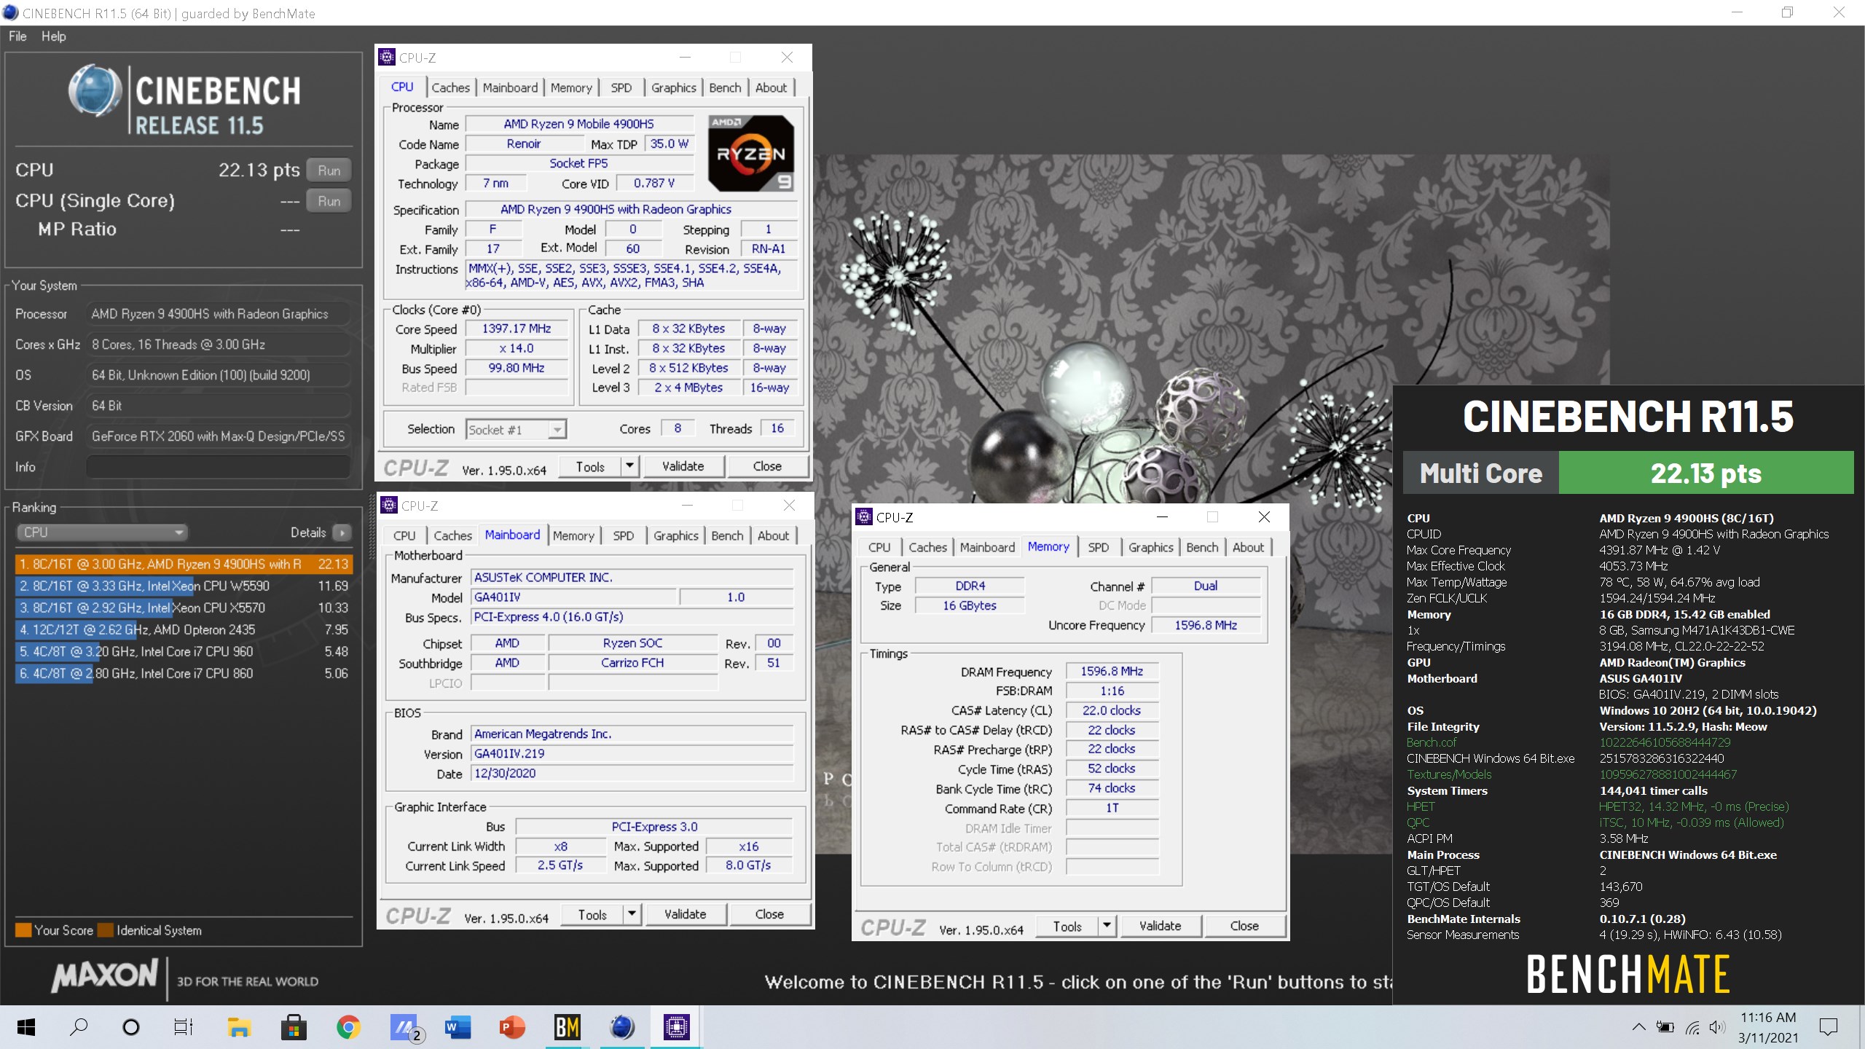Switch to Mainboard tab in top CPU-Z
This screenshot has width=1865, height=1049.
(x=510, y=87)
